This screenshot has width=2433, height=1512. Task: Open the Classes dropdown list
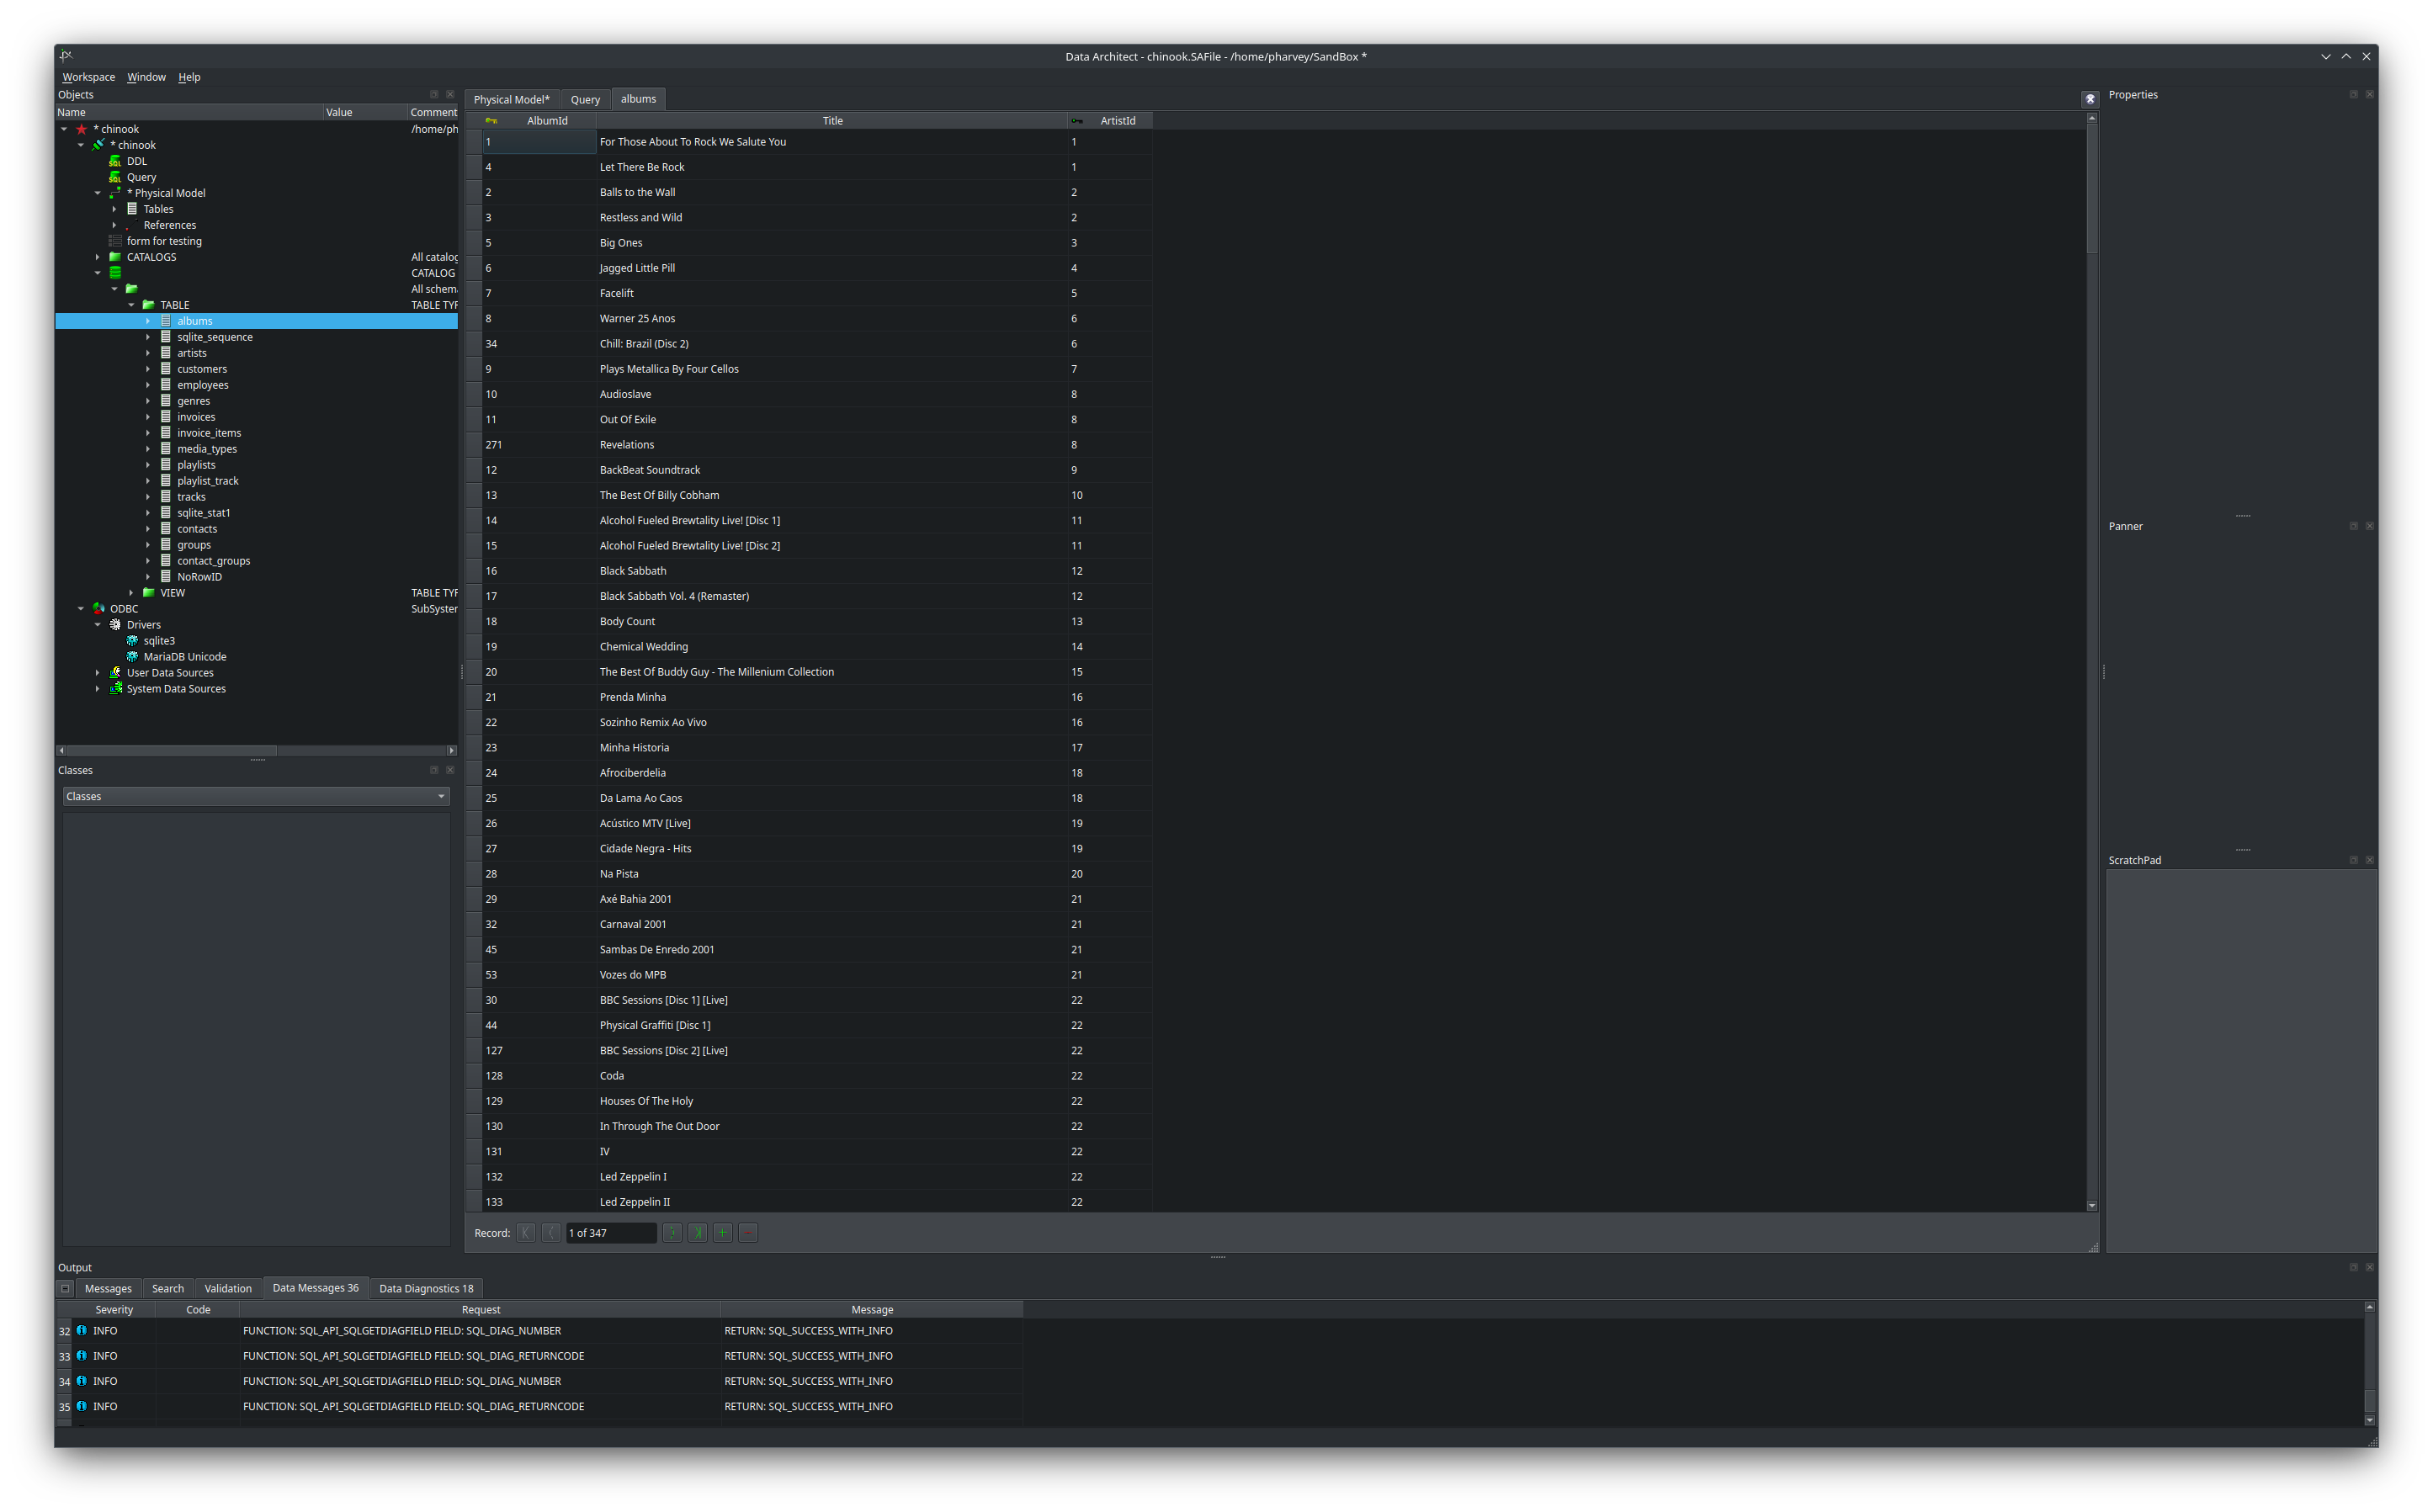click(x=441, y=795)
